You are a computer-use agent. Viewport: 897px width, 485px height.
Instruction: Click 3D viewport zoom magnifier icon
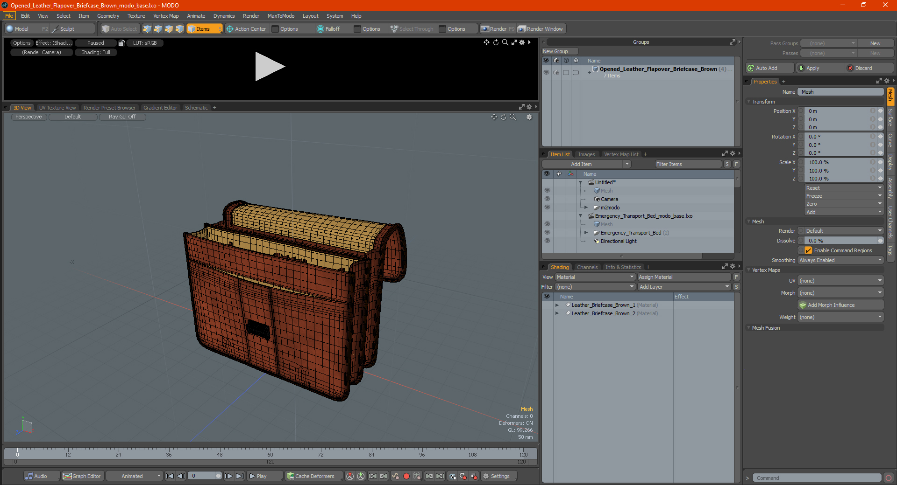(x=513, y=117)
